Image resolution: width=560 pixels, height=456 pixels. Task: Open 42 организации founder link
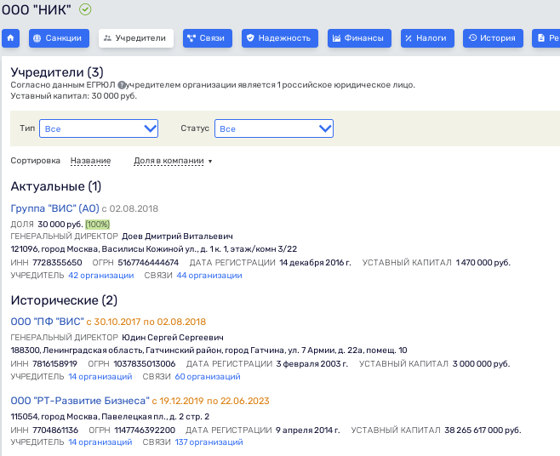(x=101, y=276)
